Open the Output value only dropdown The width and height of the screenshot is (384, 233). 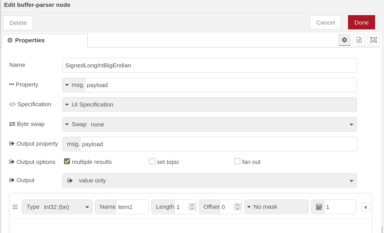(209, 180)
